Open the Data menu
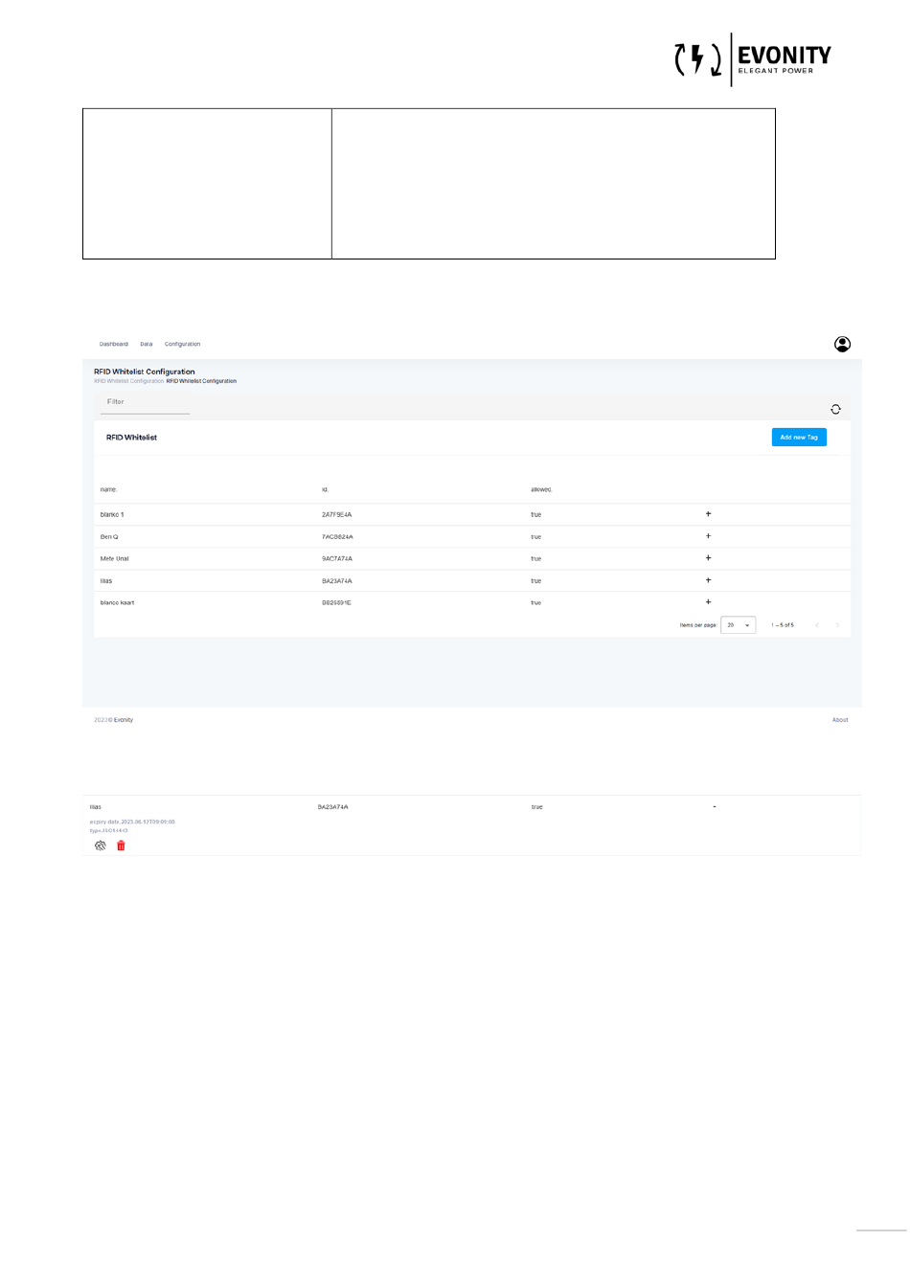Viewport: 910px width, 1286px height. click(x=147, y=344)
